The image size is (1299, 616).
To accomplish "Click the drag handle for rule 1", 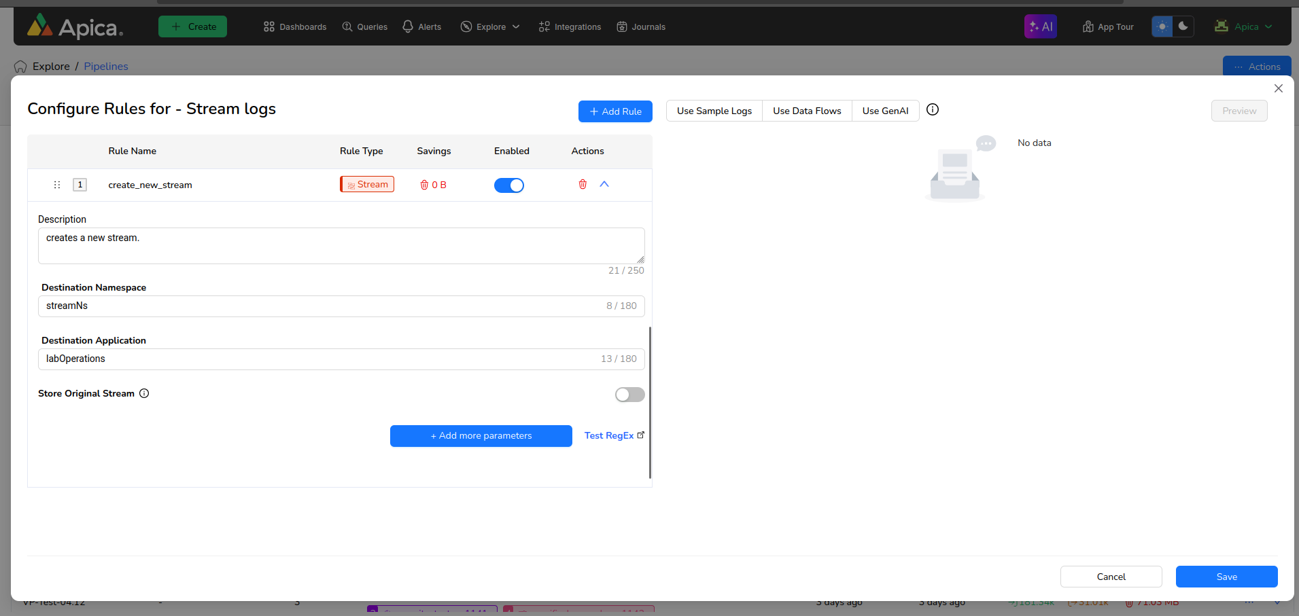I will 57,185.
